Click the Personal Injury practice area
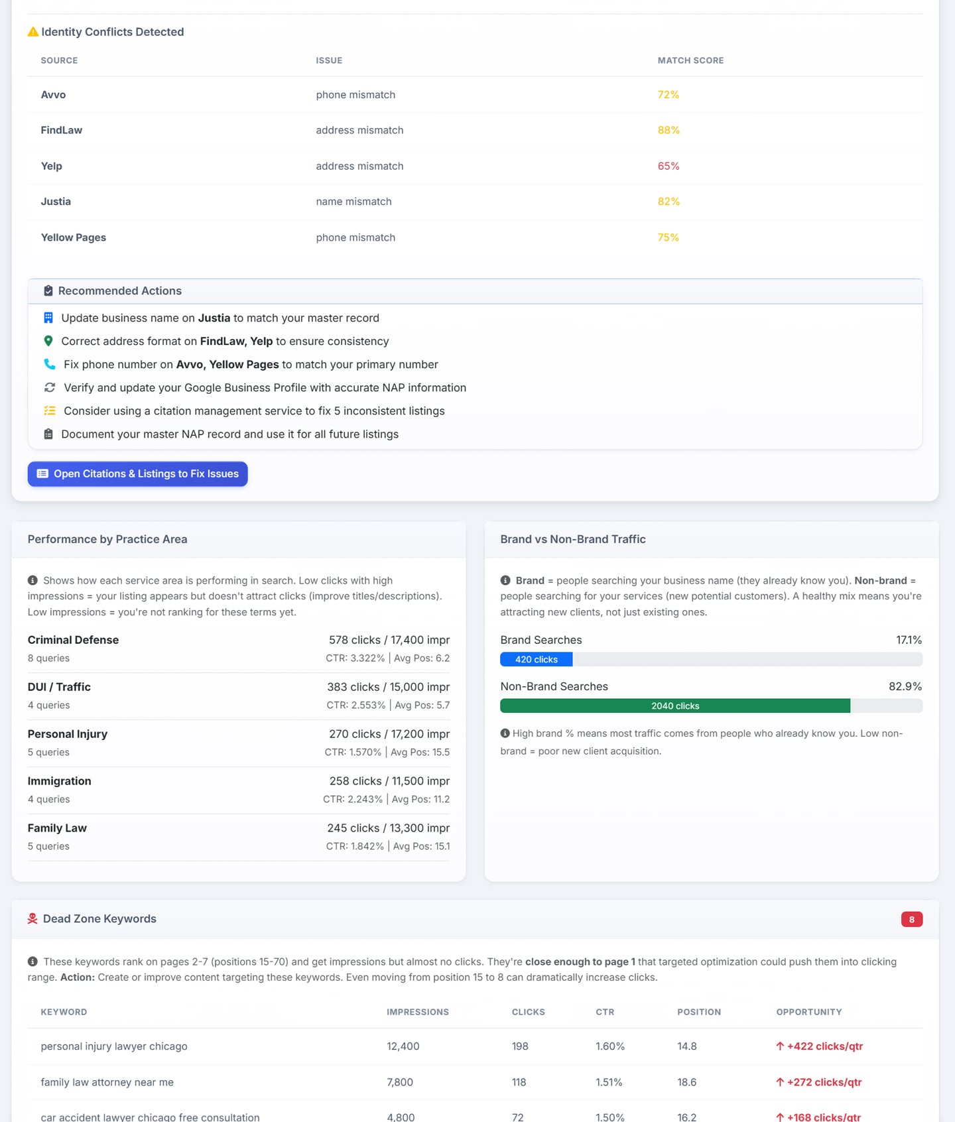Viewport: 955px width, 1122px height. [x=68, y=734]
